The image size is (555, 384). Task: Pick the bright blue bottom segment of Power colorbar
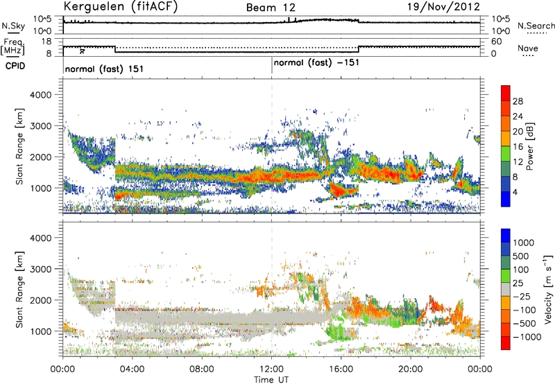[x=506, y=200]
